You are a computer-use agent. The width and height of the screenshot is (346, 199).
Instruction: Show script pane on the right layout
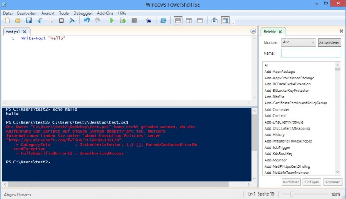tap(189, 20)
